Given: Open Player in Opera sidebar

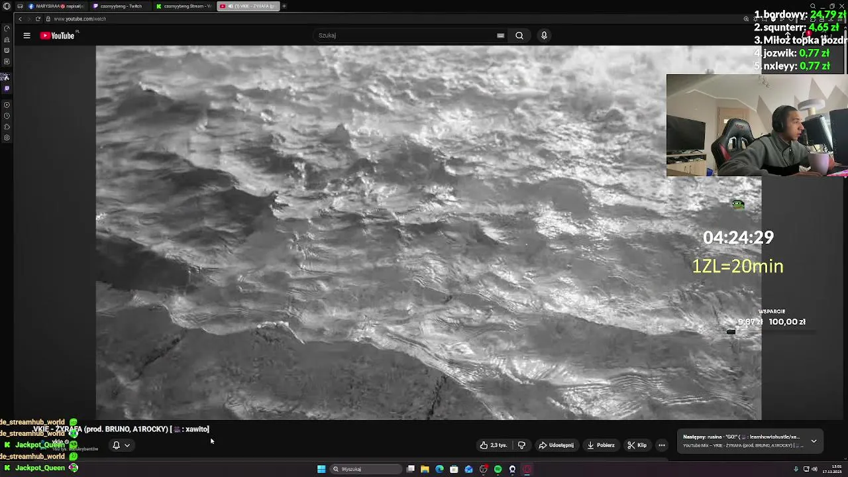Looking at the screenshot, I should 7,105.
